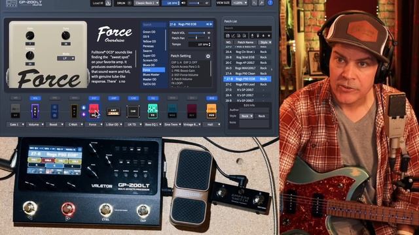Open the L-Star OD amp dropdown
Screen dimensions: 419x235
(x=113, y=125)
